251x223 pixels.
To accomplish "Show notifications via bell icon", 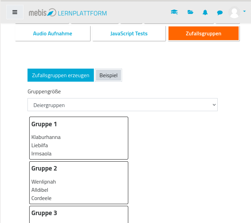I will pos(205,12).
